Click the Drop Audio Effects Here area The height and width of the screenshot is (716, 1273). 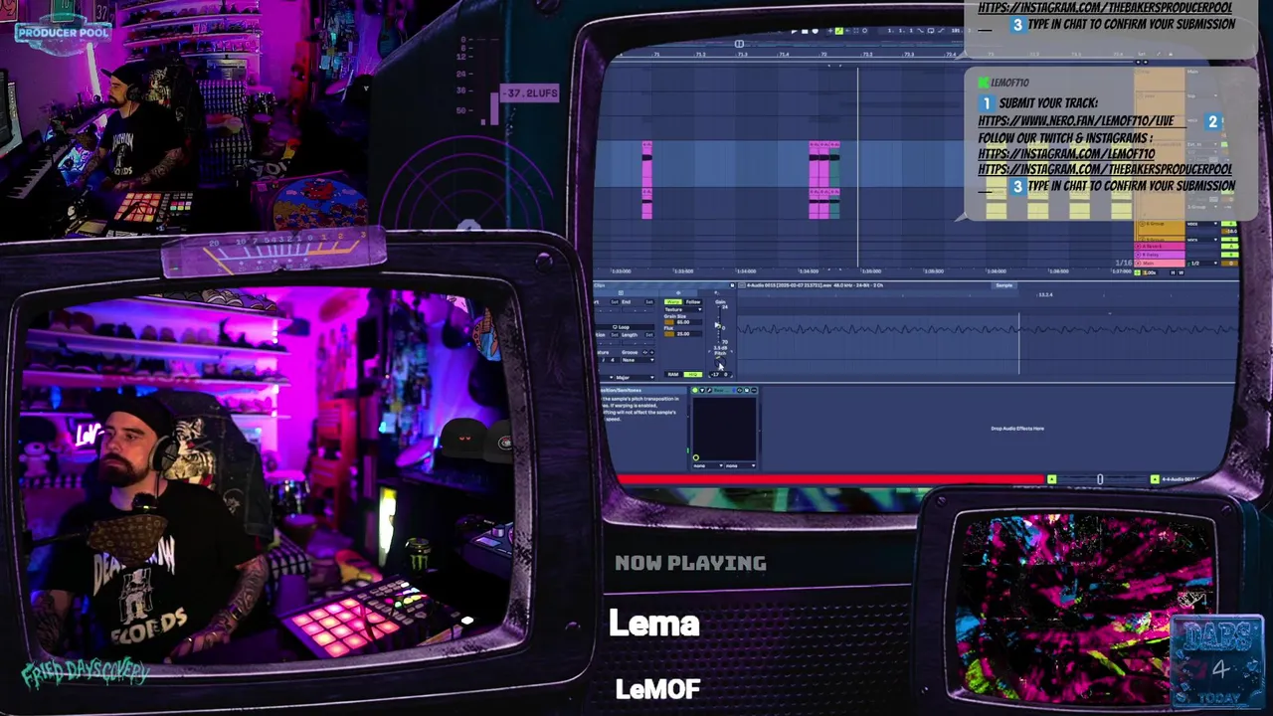[x=1017, y=429]
